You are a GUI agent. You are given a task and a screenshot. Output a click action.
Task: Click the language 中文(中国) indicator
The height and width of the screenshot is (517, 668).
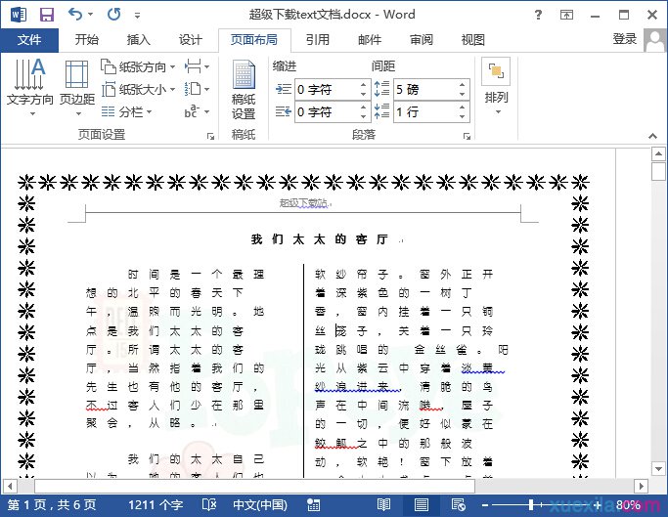260,505
